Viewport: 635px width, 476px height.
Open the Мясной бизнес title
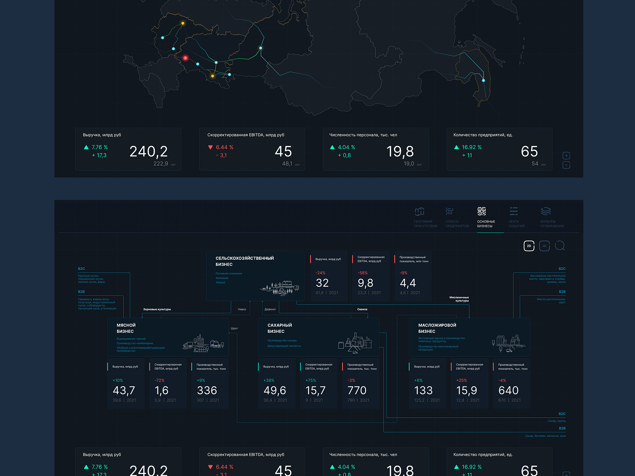click(x=126, y=328)
